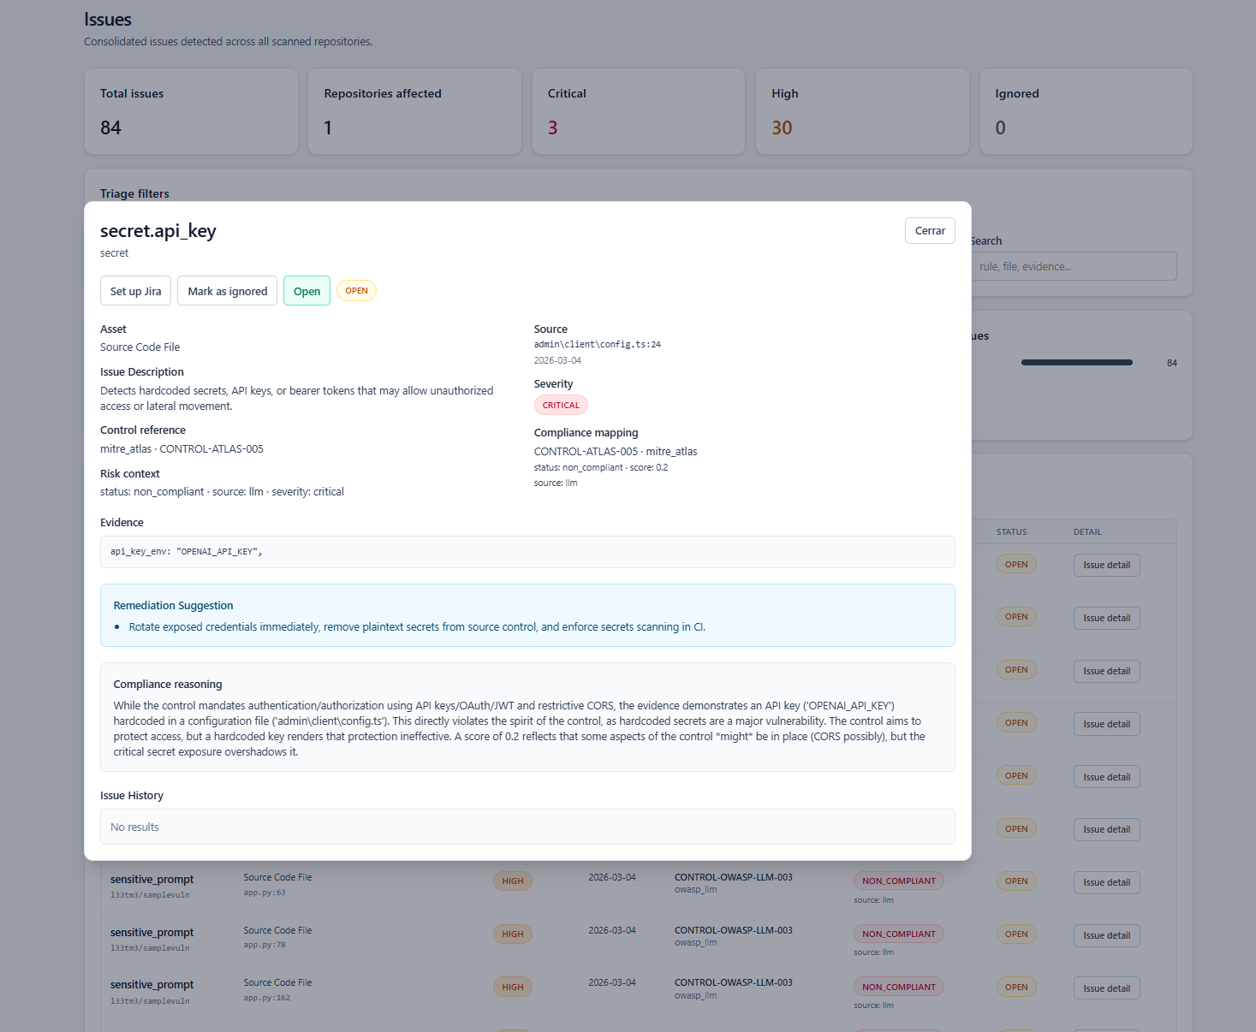The height and width of the screenshot is (1032, 1256).
Task: Select the High count summary card
Action: (x=862, y=111)
